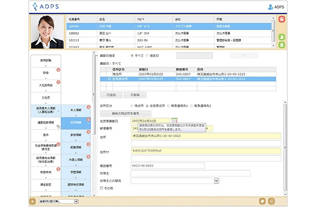Click the red badge on the 前職情報 menu item
The height and width of the screenshot is (207, 316).
[x=88, y=144]
